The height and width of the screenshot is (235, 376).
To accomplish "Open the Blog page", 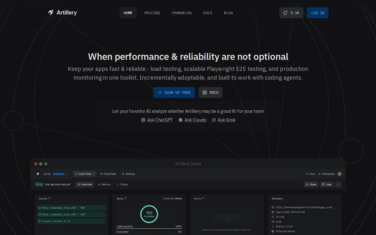I will (x=228, y=13).
